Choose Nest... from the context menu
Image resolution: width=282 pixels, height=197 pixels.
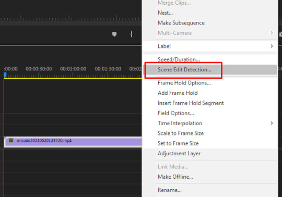210,13
